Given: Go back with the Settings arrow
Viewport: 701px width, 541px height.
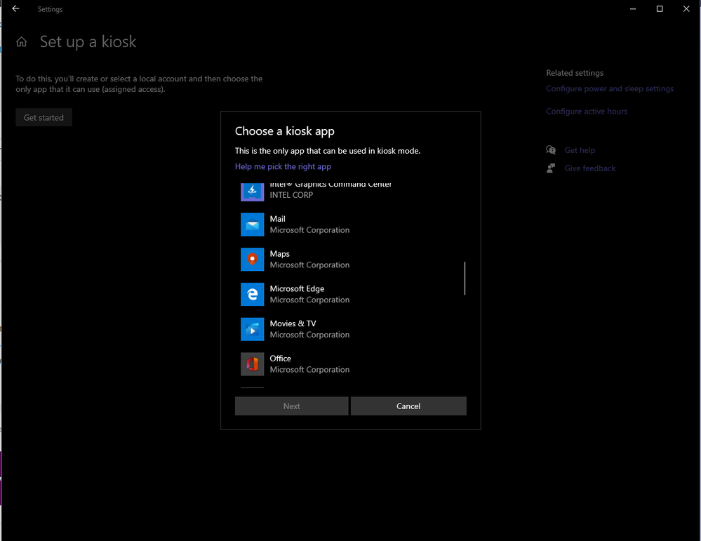Looking at the screenshot, I should pos(15,8).
